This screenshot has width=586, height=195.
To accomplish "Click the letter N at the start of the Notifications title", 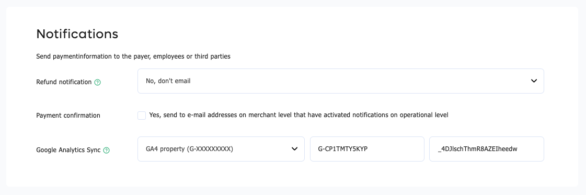I will coord(41,34).
